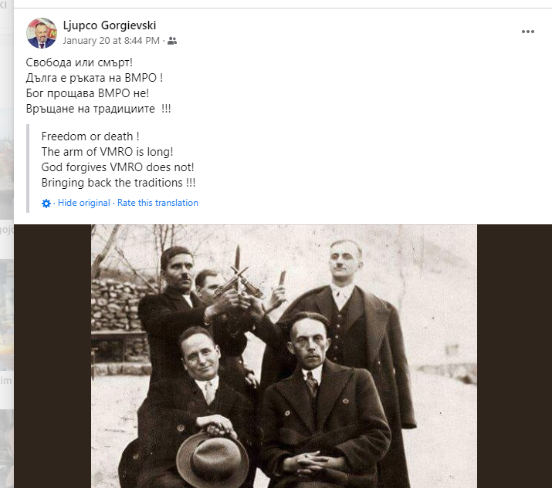This screenshot has width=552, height=488.
Task: Click Ljupco Gorgievski's profile picture
Action: 42,33
